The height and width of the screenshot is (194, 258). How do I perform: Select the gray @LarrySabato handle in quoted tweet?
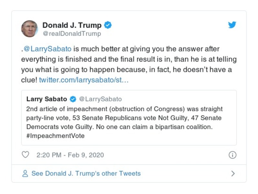click(x=100, y=99)
